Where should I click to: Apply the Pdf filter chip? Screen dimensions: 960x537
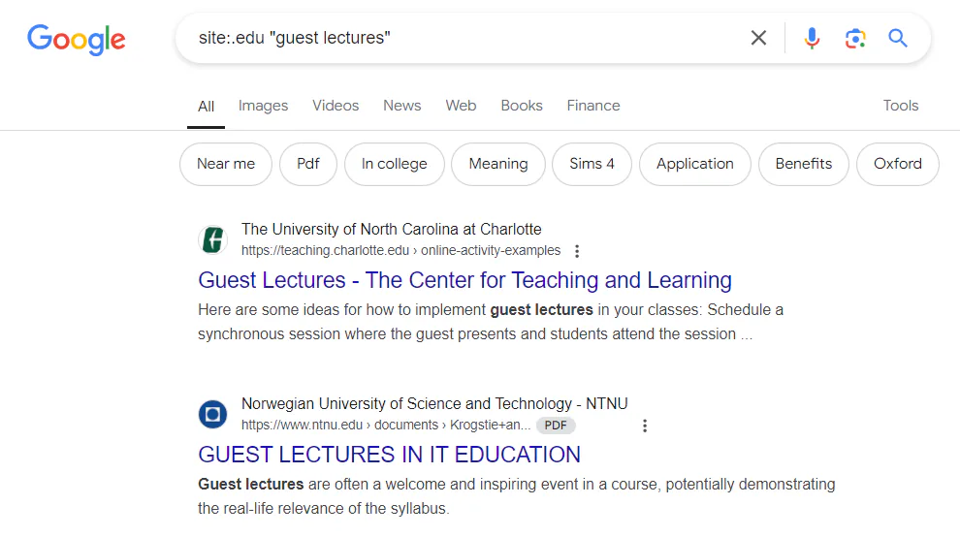pyautogui.click(x=308, y=164)
